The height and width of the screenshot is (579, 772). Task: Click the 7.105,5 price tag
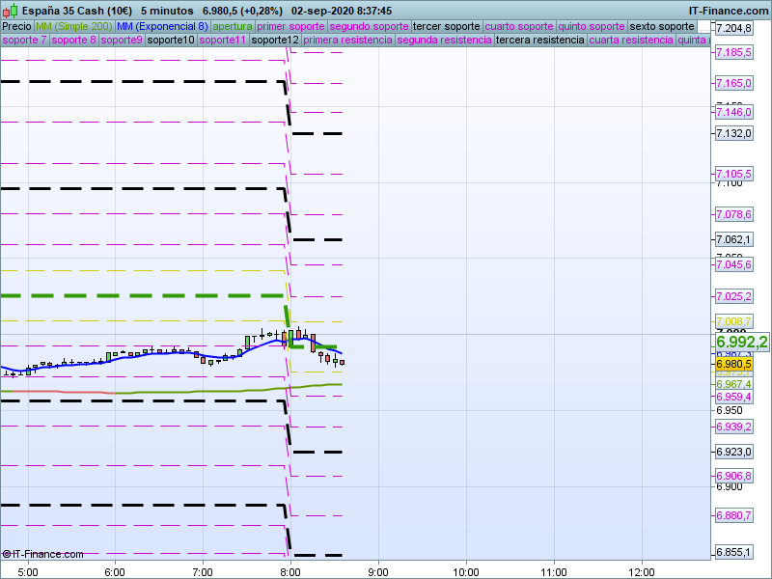[x=733, y=174]
